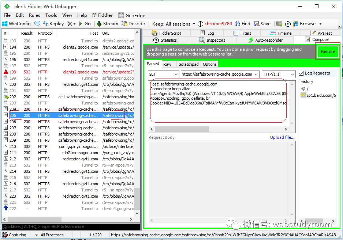Open the Tools menu

(x=51, y=15)
